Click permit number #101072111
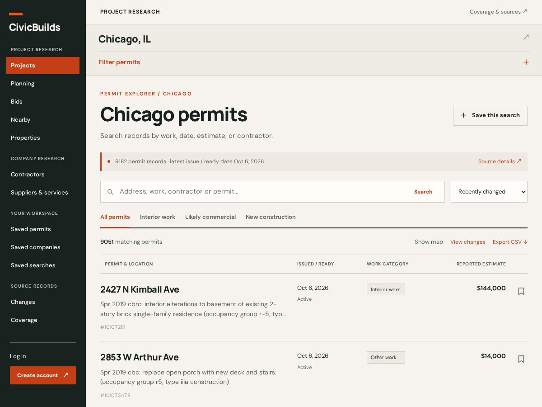The width and height of the screenshot is (542, 407). (113, 327)
